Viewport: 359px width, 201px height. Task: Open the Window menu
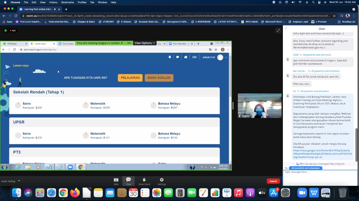click(x=102, y=2)
